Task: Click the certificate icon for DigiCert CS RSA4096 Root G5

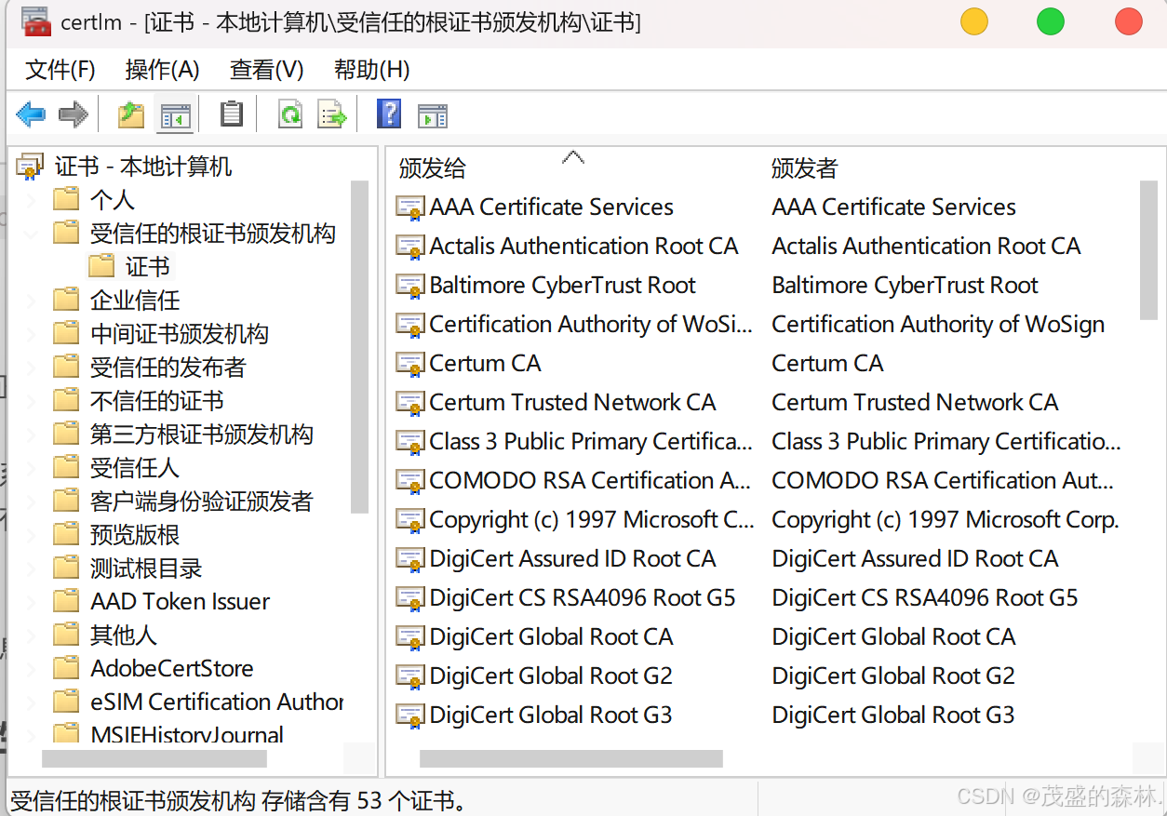Action: (410, 598)
